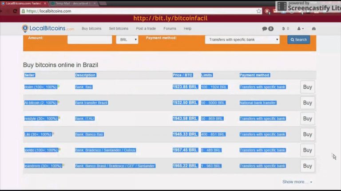Buy from the 1957.45 BRL offer
Image resolution: width=341 pixels, height=191 pixels.
[x=308, y=150]
